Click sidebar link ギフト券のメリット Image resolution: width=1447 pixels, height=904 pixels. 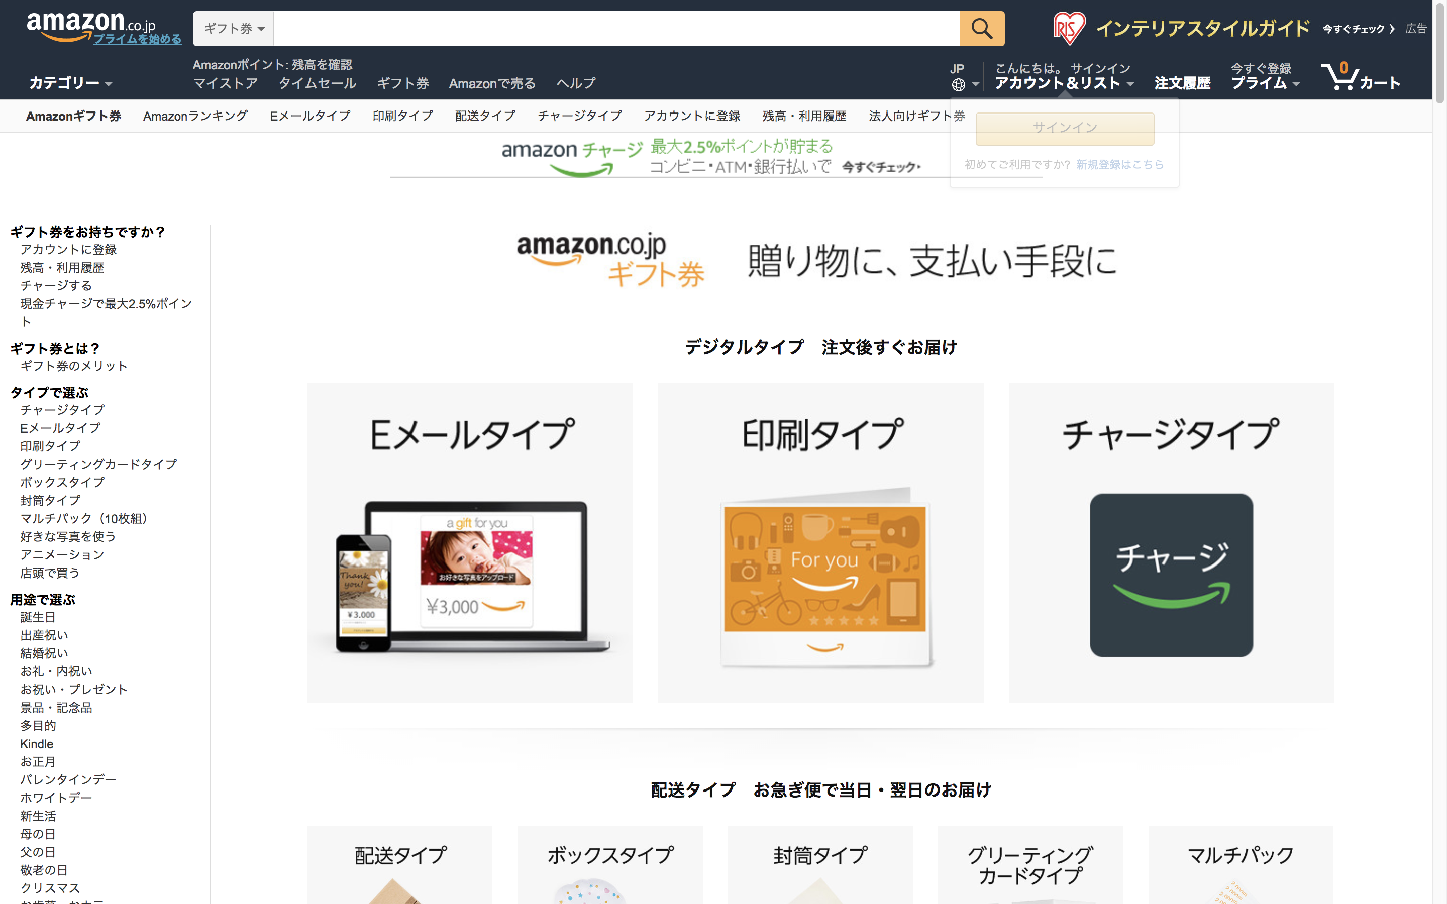click(73, 366)
